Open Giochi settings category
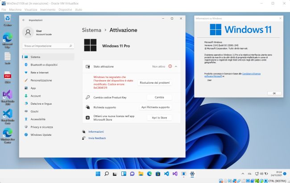Image resolution: width=290 pixels, height=183 pixels. (x=48, y=111)
